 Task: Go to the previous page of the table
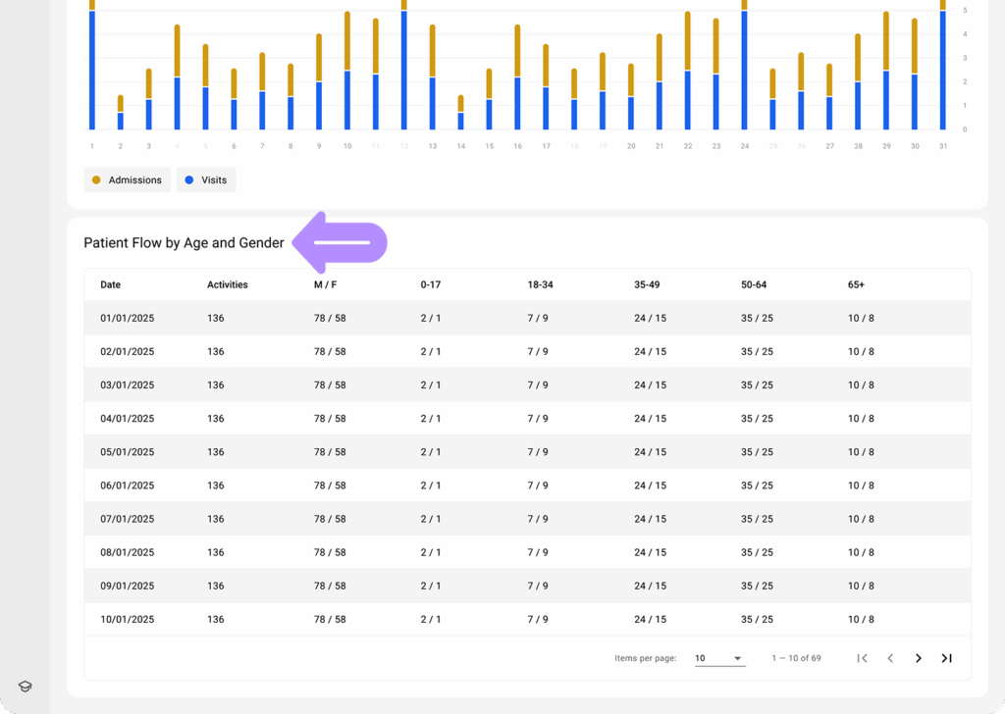point(890,658)
